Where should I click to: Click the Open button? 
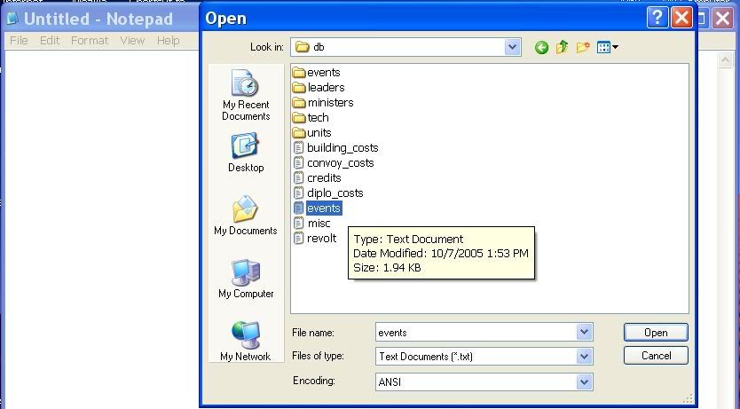(656, 333)
